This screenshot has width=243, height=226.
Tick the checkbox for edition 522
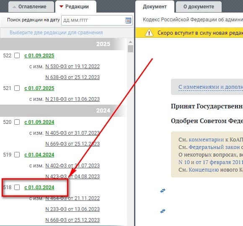pyautogui.click(x=17, y=55)
